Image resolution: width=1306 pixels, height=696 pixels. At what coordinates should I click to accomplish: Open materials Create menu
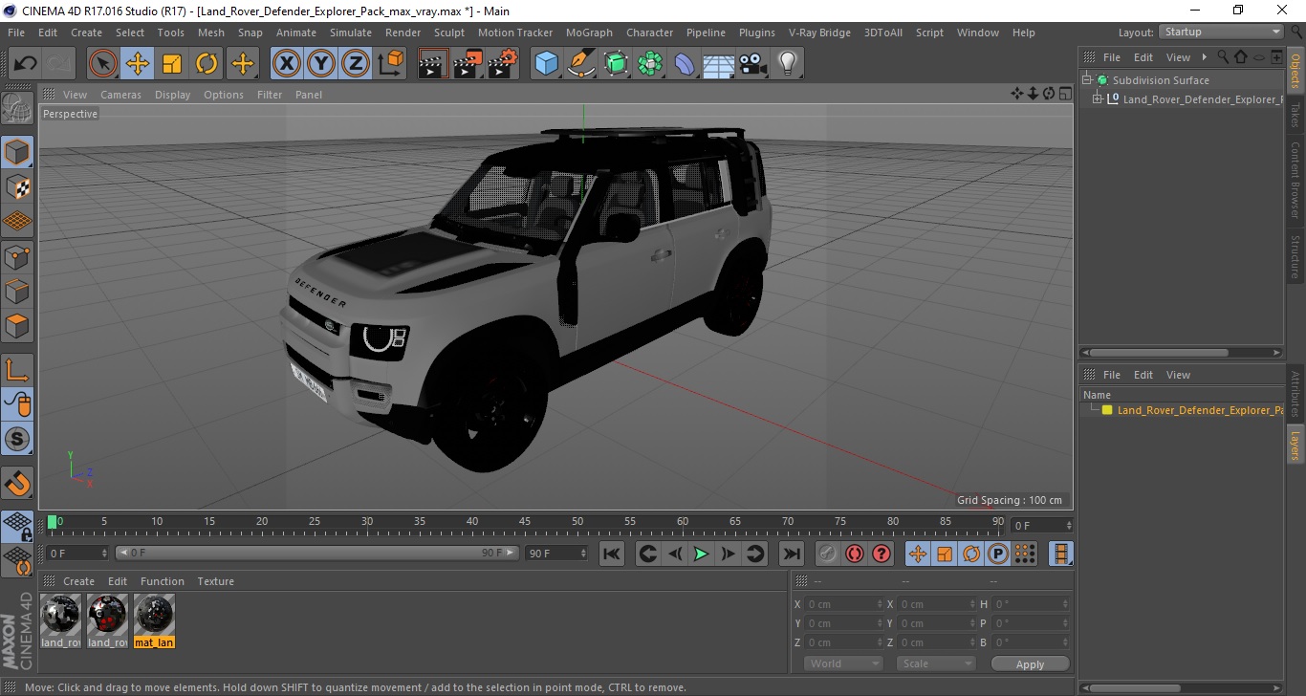point(78,581)
